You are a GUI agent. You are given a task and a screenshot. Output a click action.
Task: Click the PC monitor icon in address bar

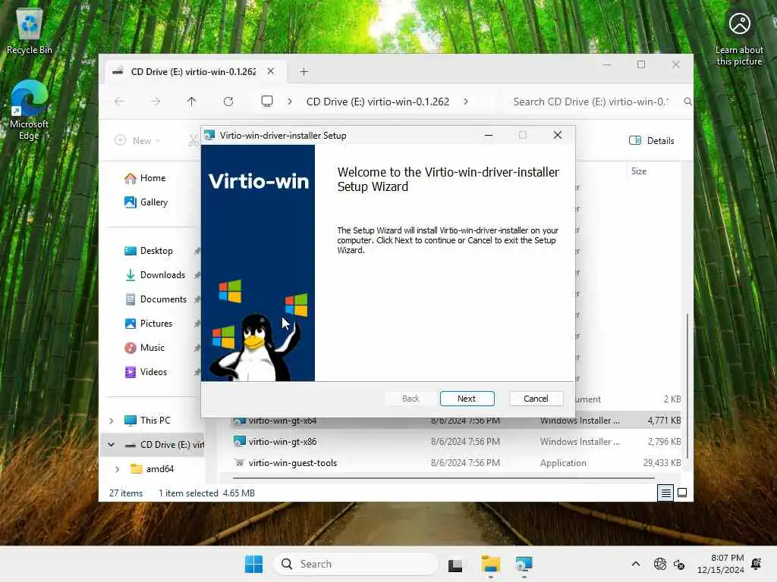pos(267,102)
